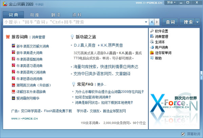Click the 帮助 help icon
Image resolution: width=203 pixels, height=138 pixels.
(x=152, y=58)
